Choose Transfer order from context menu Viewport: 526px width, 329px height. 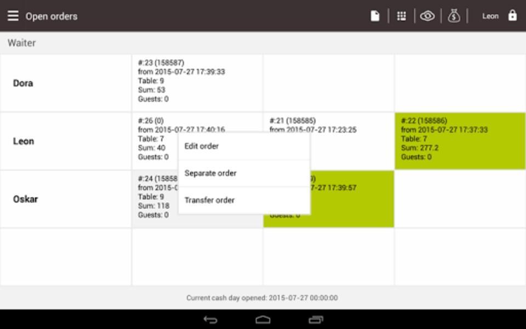[x=244, y=200]
